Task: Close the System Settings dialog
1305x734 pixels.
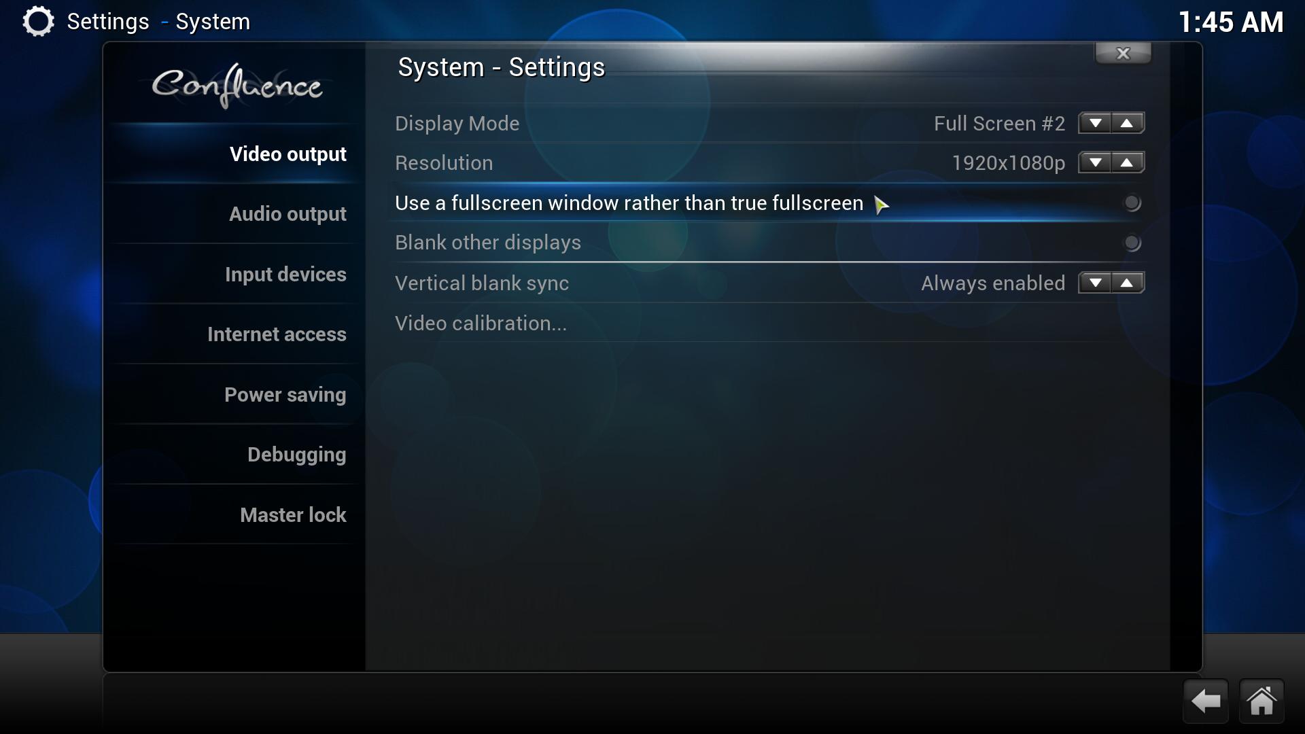Action: point(1123,53)
